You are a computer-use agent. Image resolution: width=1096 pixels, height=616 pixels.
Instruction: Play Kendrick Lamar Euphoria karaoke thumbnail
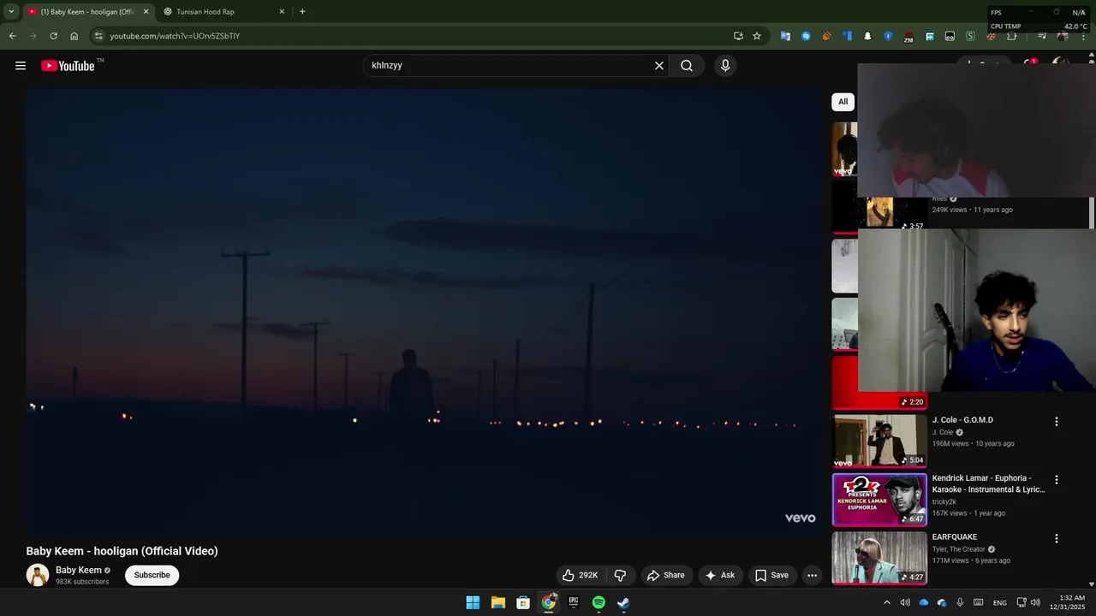click(x=879, y=499)
